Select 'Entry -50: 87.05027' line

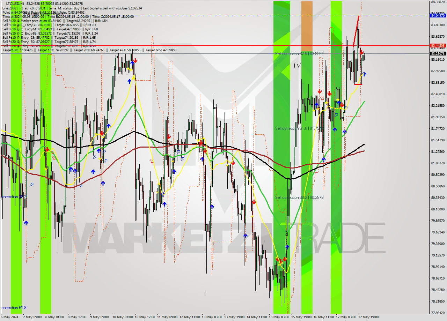[49, 42]
